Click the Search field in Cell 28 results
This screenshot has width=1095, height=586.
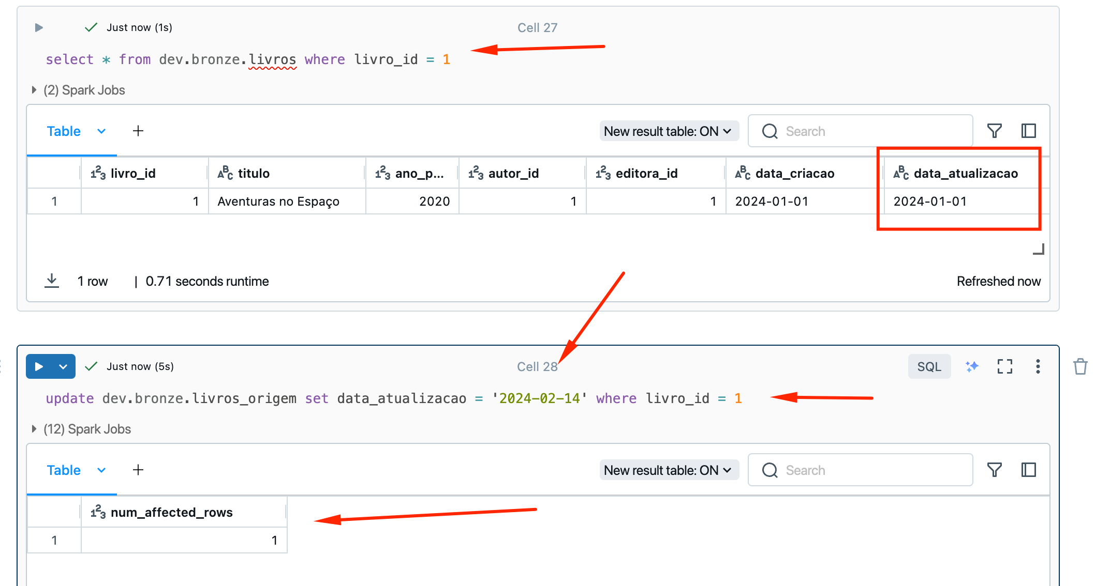coord(860,470)
